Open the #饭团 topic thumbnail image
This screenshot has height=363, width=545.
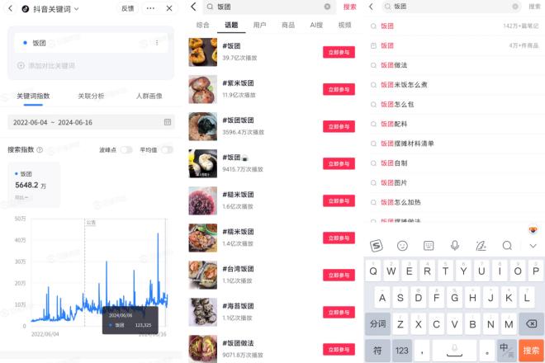click(x=203, y=52)
